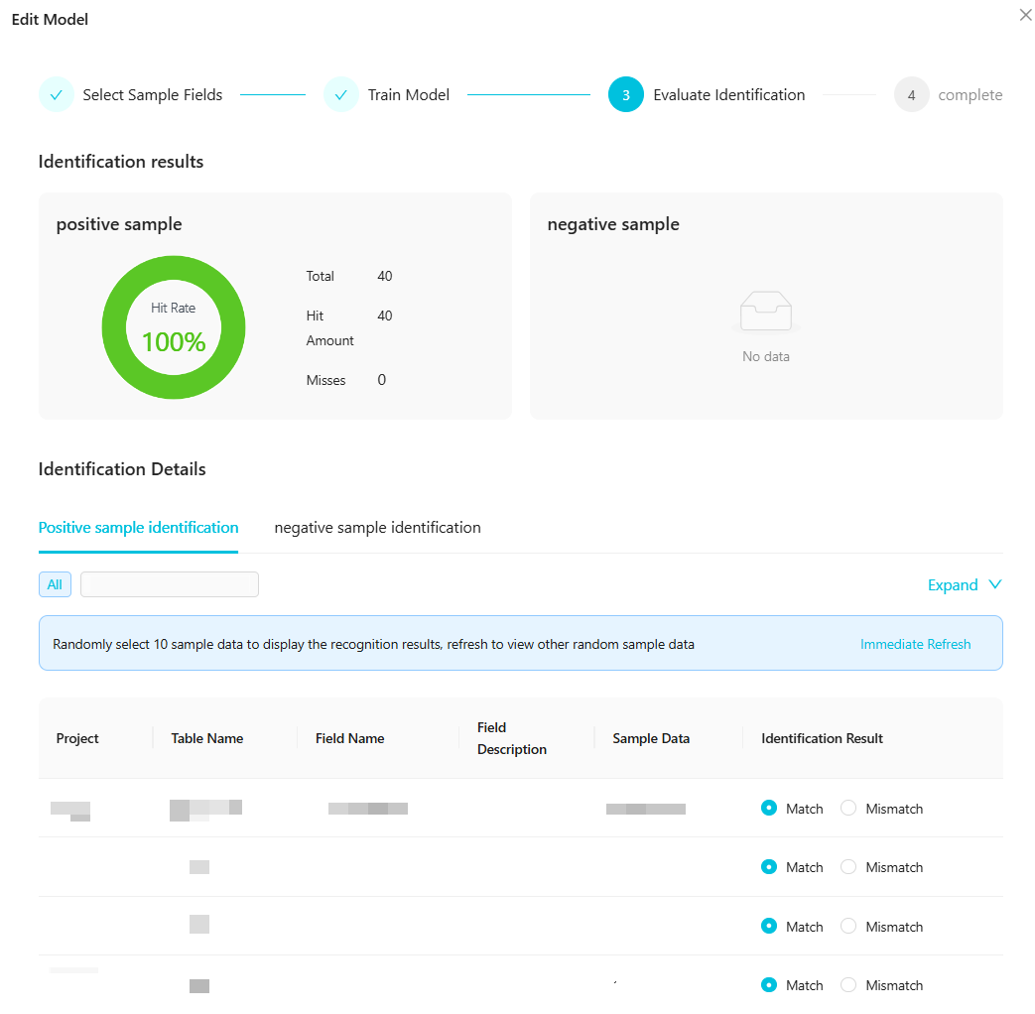
Task: Open the negative sample identification tab
Action: pos(377,528)
